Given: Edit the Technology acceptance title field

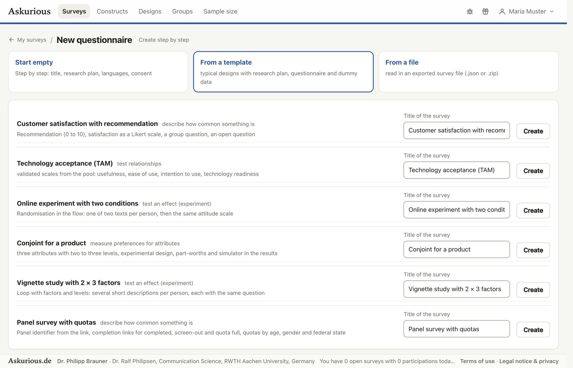Looking at the screenshot, I should [x=457, y=170].
